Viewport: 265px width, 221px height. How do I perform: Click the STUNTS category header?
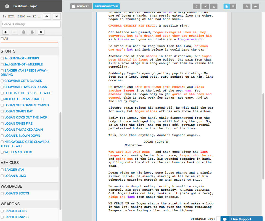[8, 51]
